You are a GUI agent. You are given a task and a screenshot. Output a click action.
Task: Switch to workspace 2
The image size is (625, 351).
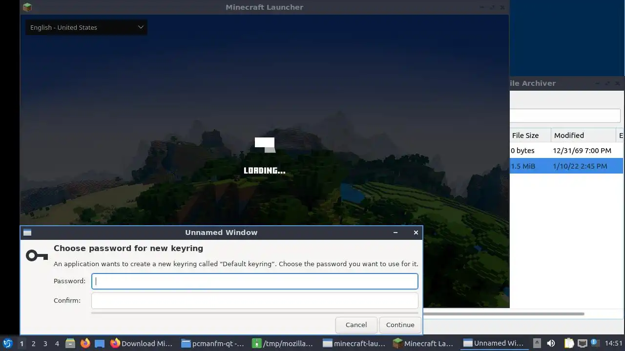pyautogui.click(x=33, y=343)
